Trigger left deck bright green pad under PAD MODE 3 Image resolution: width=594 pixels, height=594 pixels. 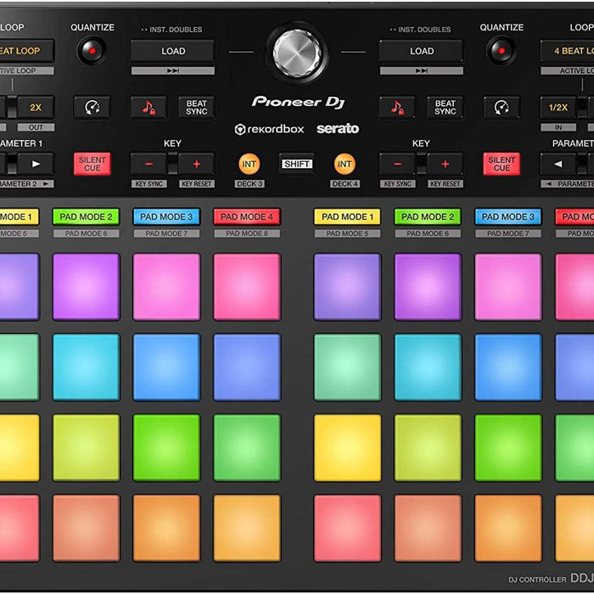[x=166, y=448]
